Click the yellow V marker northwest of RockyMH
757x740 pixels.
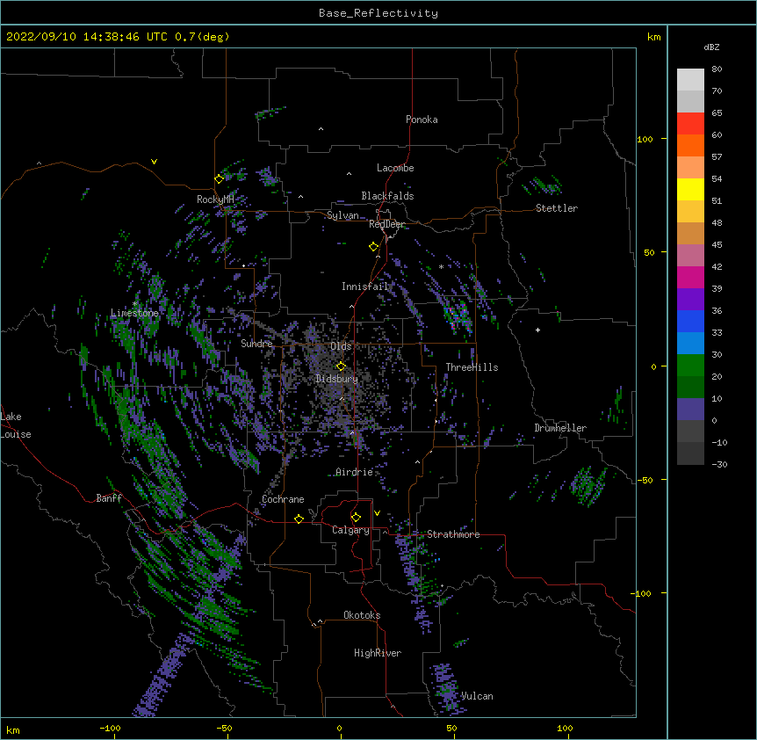click(154, 162)
